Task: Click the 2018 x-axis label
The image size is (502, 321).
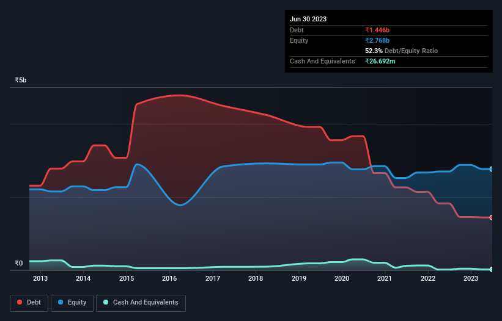Action: click(256, 278)
